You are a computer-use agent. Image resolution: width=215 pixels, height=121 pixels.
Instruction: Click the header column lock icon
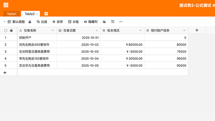[x=12, y=30]
